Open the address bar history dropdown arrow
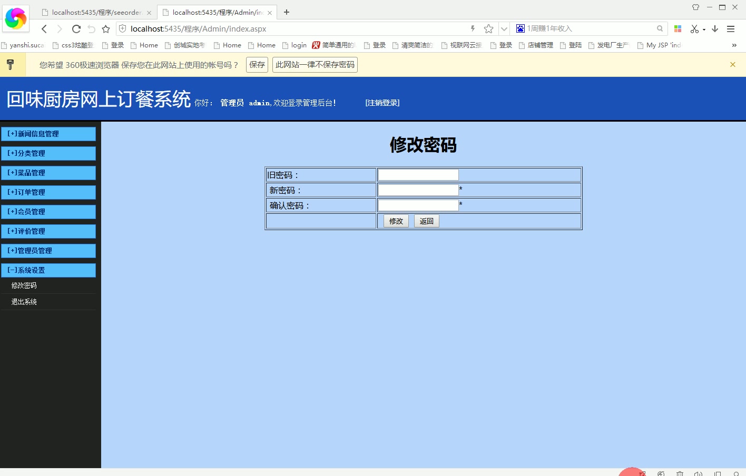 pyautogui.click(x=504, y=29)
